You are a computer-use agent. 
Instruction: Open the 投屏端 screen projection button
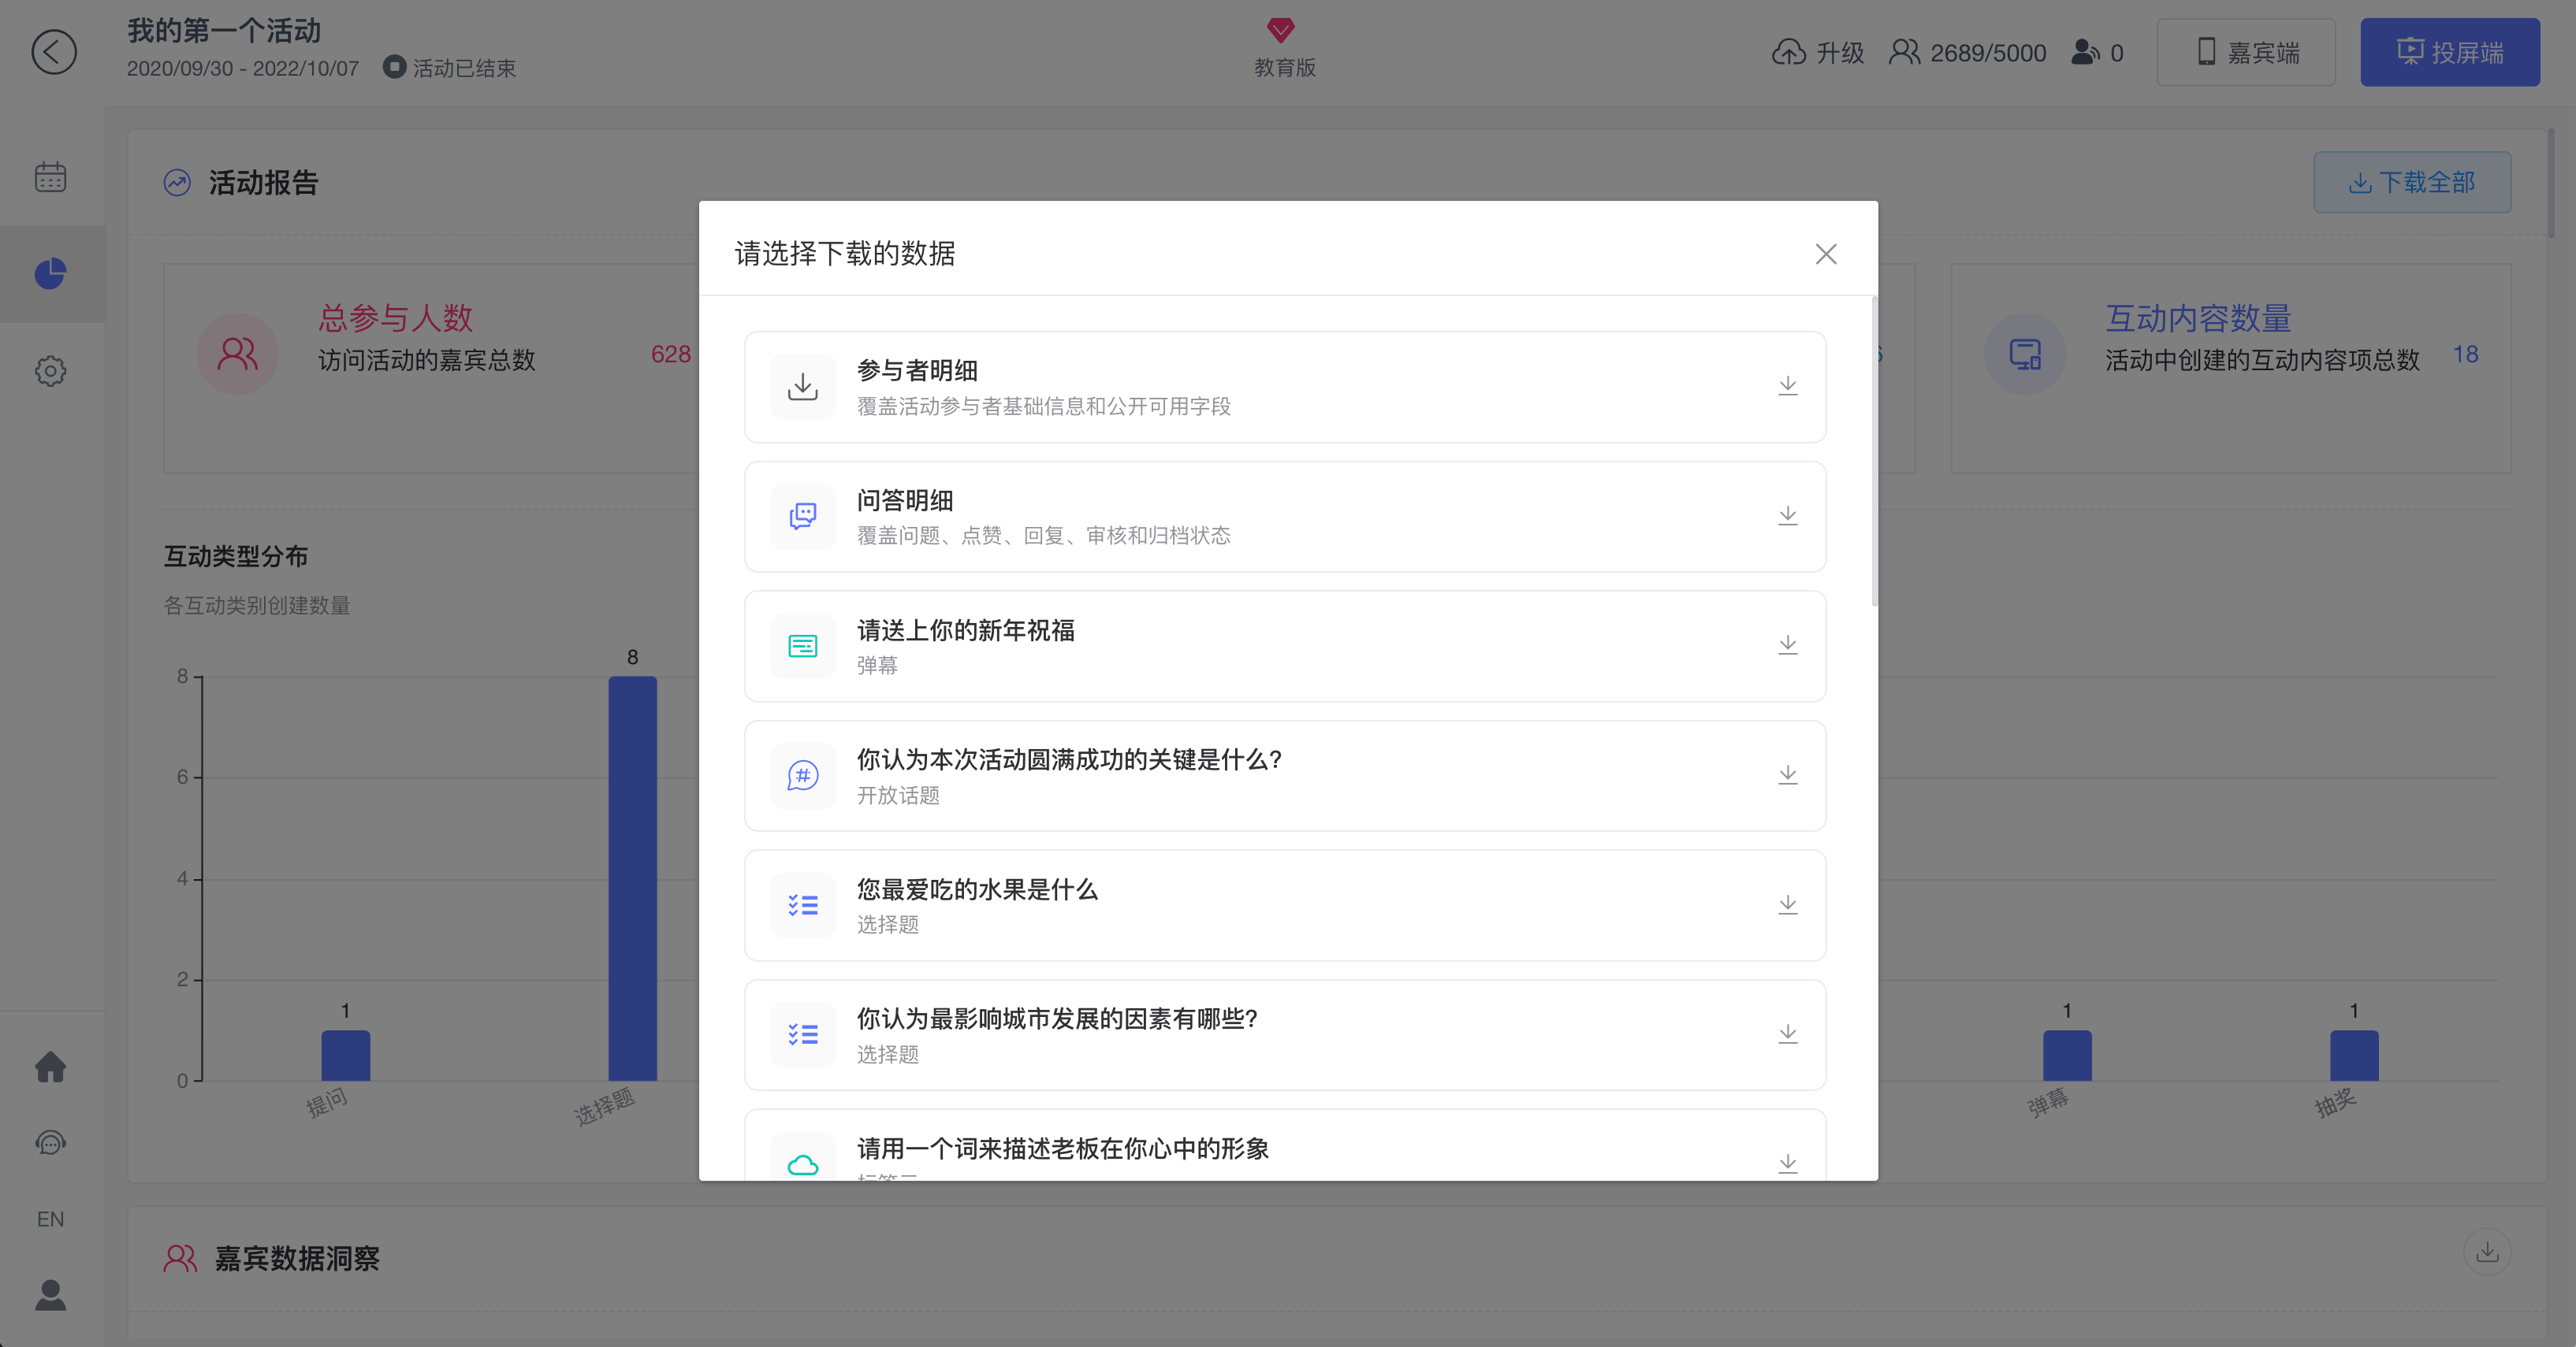point(2450,52)
